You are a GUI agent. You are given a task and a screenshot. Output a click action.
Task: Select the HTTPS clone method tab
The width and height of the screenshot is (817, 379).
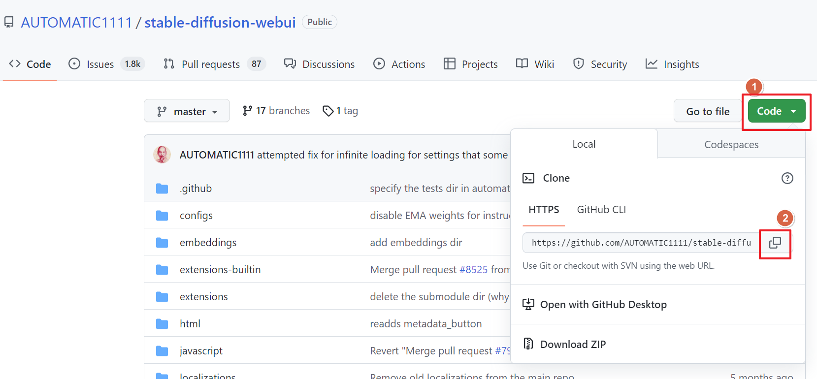click(544, 210)
